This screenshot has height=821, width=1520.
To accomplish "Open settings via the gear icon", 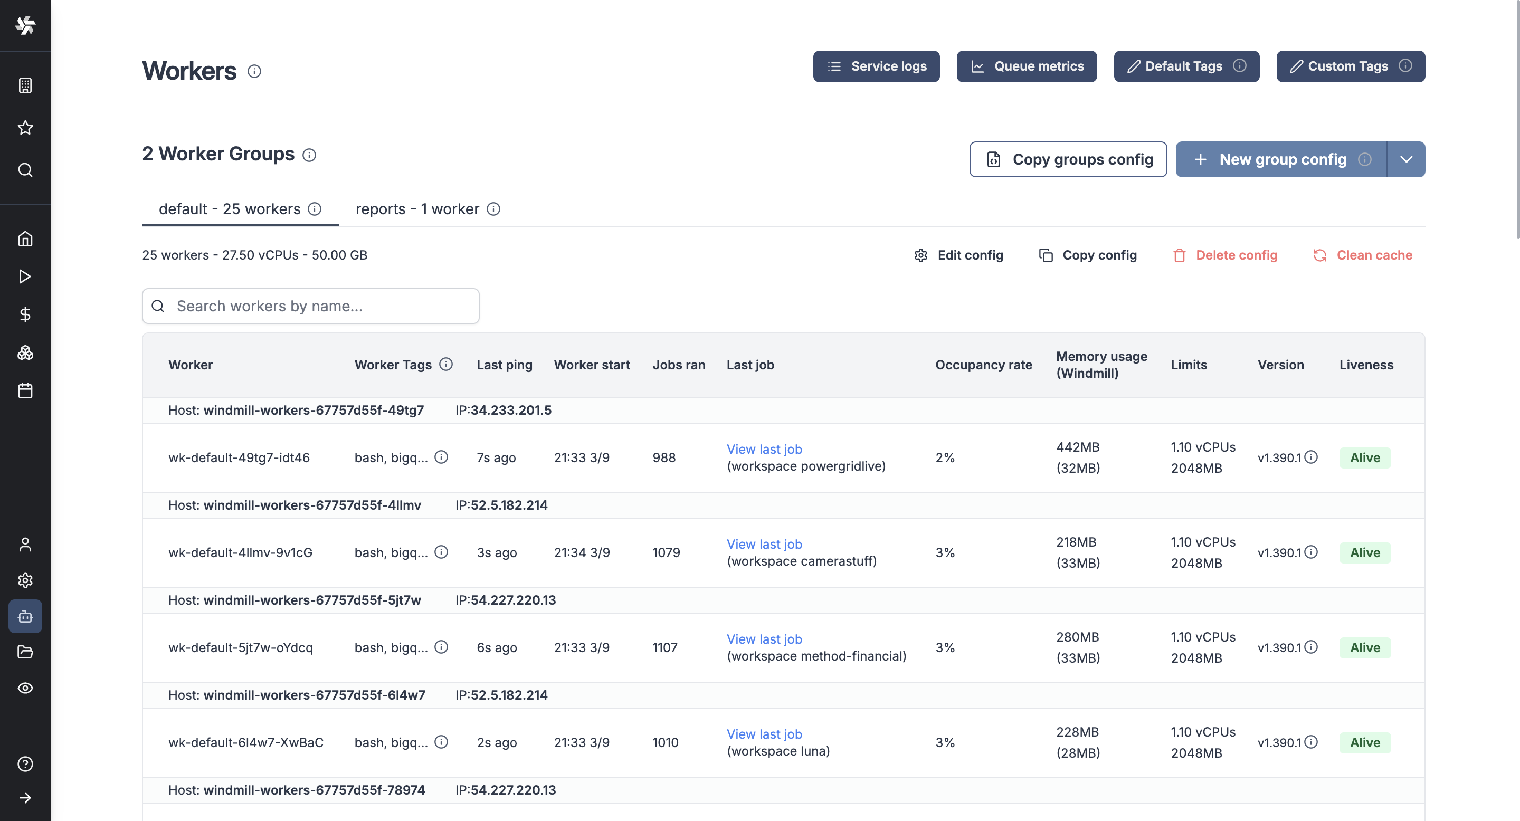I will click(x=25, y=580).
